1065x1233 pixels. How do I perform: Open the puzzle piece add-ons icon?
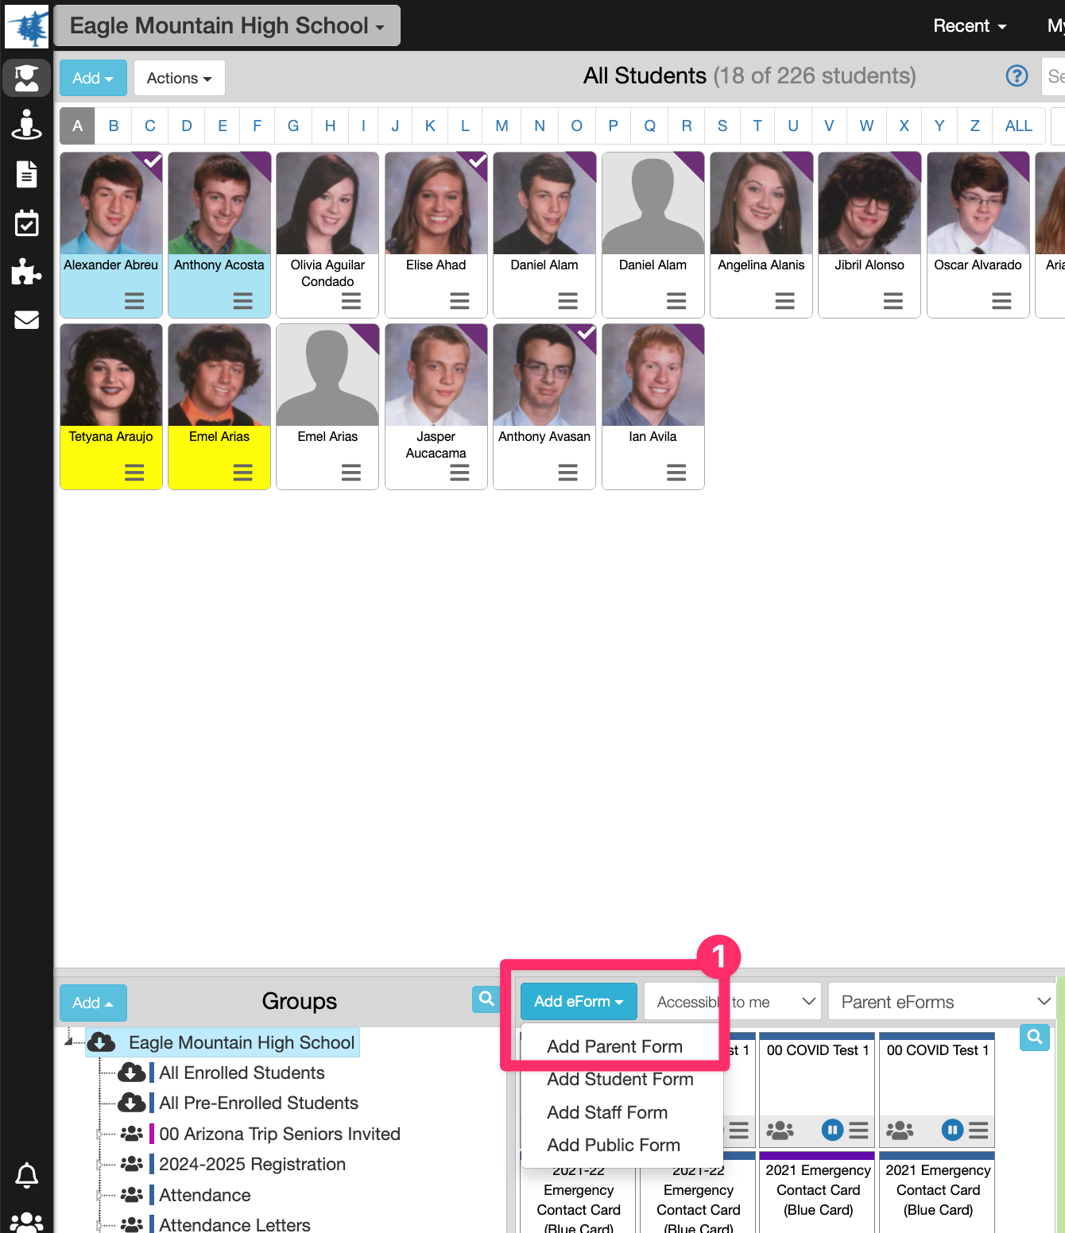point(26,271)
